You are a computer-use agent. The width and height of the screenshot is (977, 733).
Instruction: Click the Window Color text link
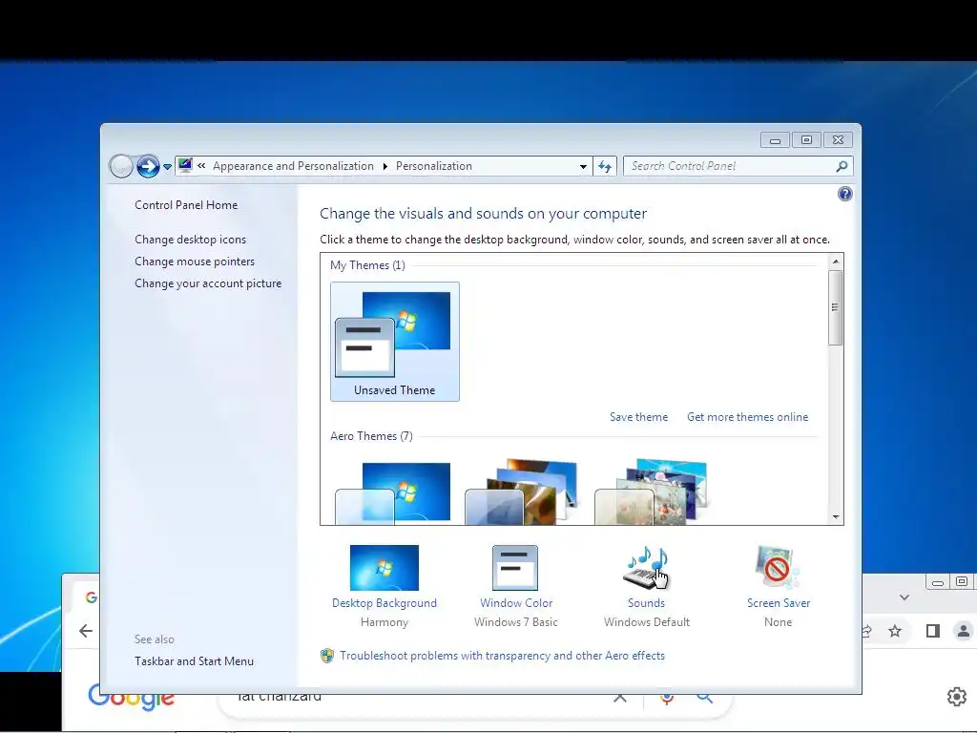516,603
